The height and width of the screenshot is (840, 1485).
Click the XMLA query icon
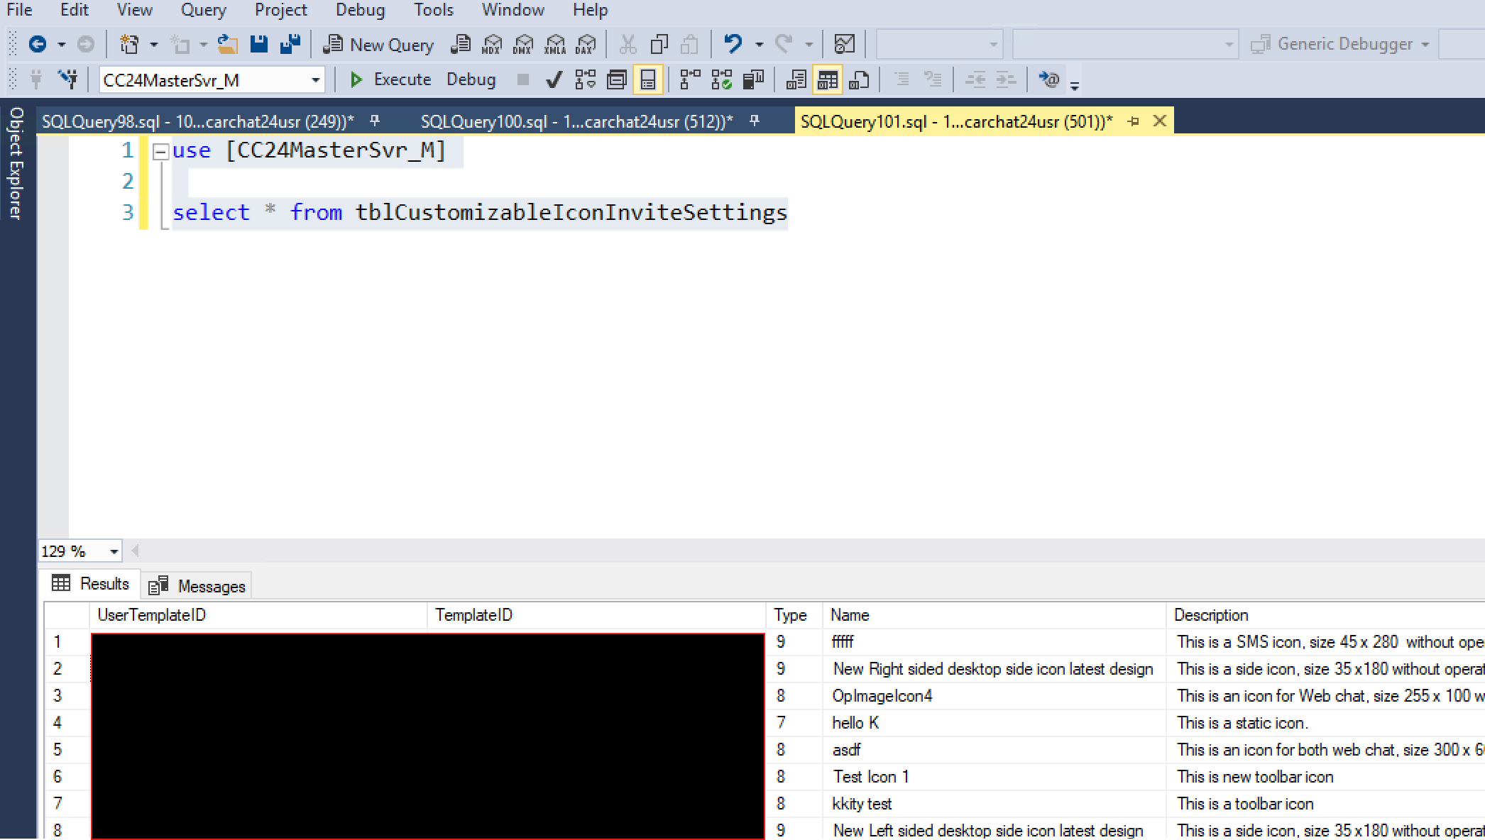554,44
